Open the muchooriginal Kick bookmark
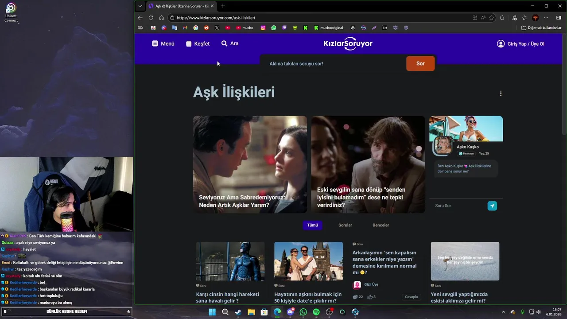This screenshot has width=567, height=319. coord(328,27)
